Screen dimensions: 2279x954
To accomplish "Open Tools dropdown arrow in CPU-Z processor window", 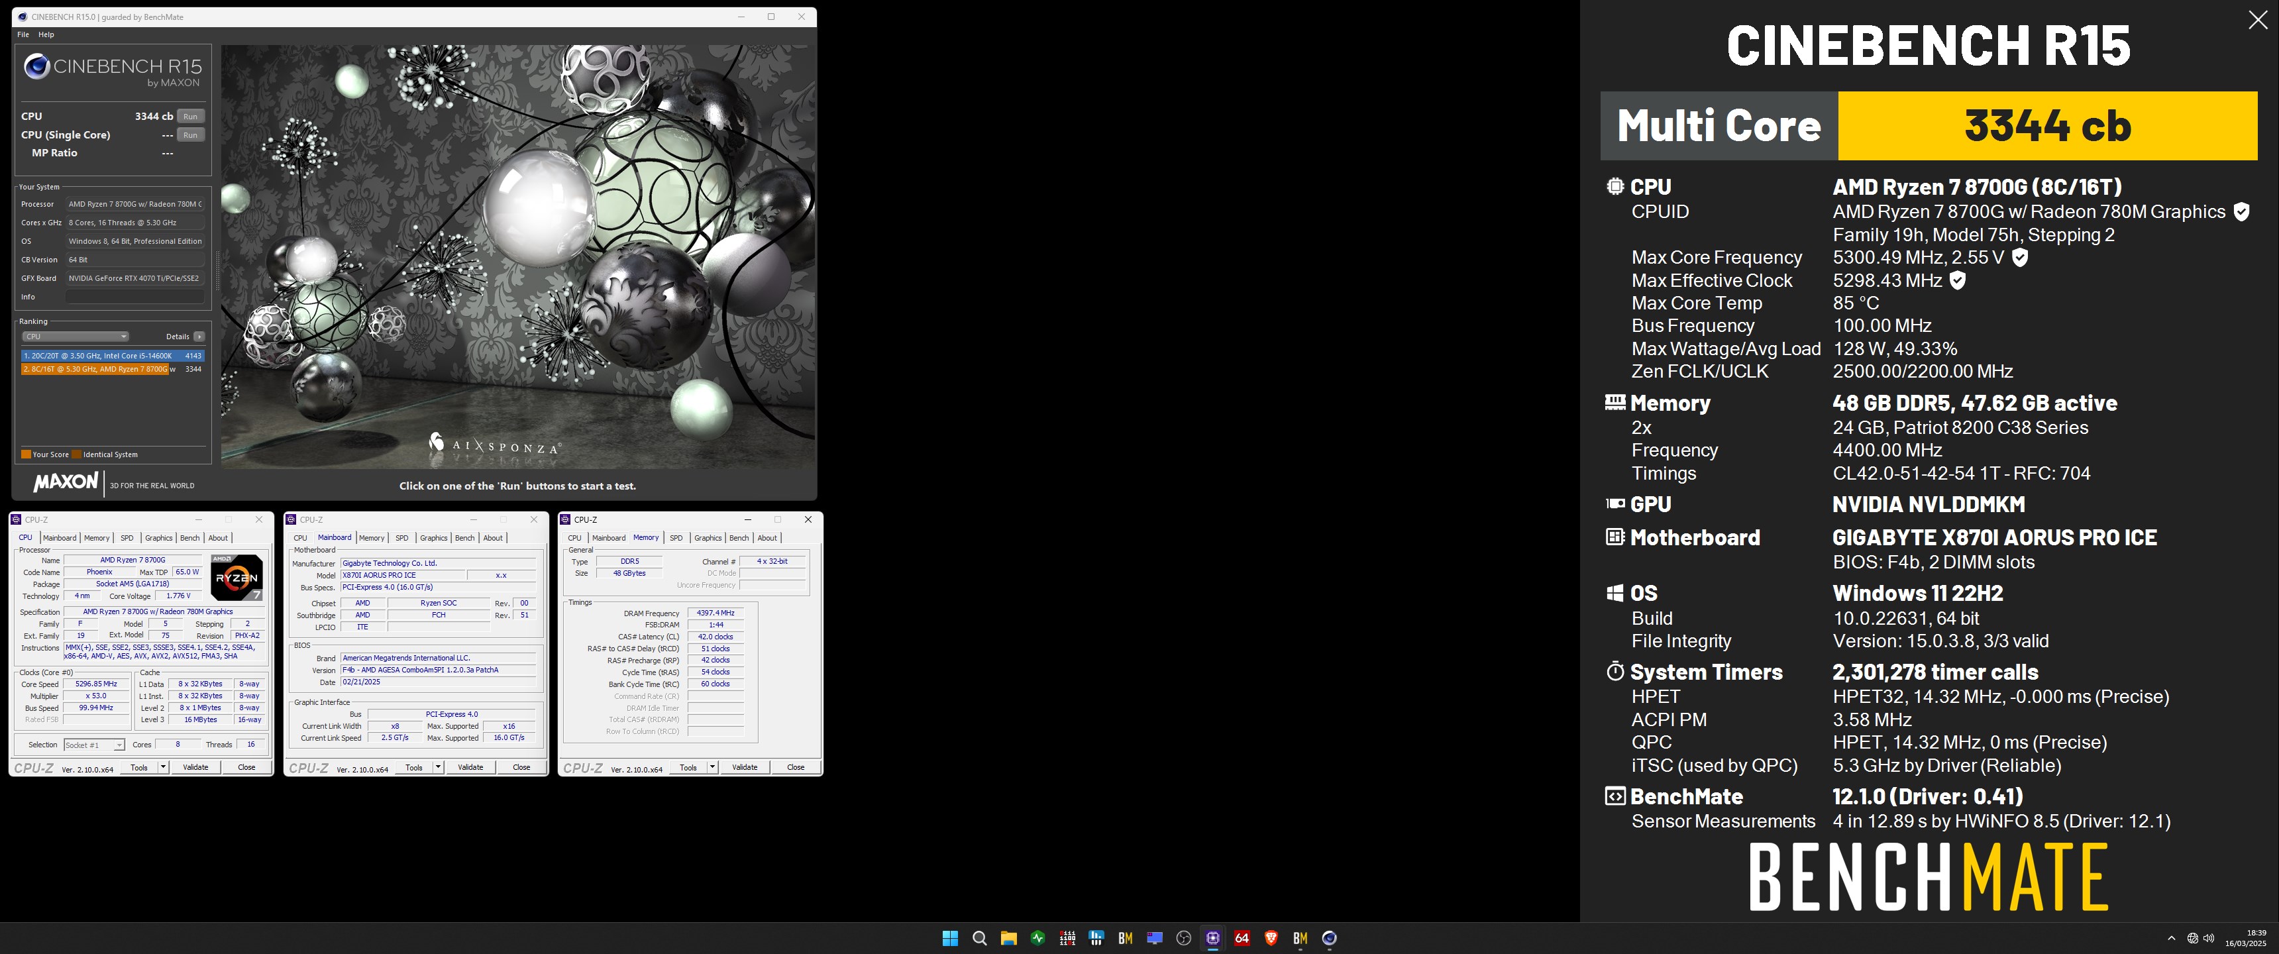I will pos(164,767).
